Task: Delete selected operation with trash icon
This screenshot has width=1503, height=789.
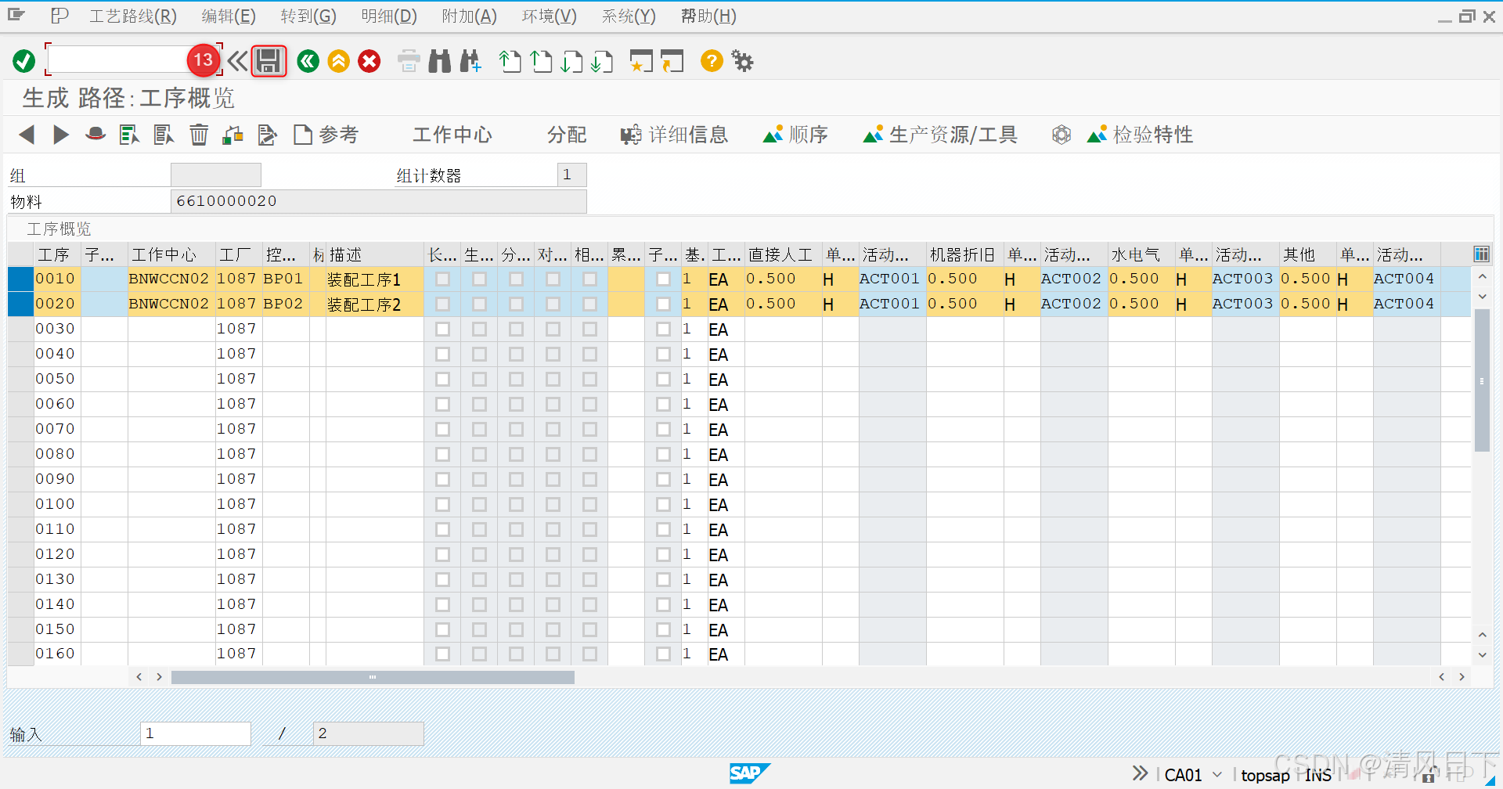Action: 198,134
